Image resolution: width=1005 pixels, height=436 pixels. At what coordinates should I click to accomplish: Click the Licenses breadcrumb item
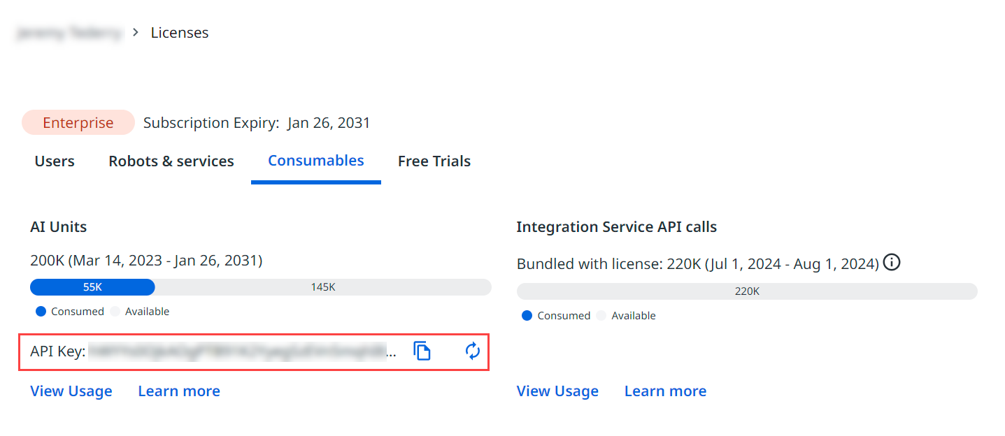pos(180,33)
